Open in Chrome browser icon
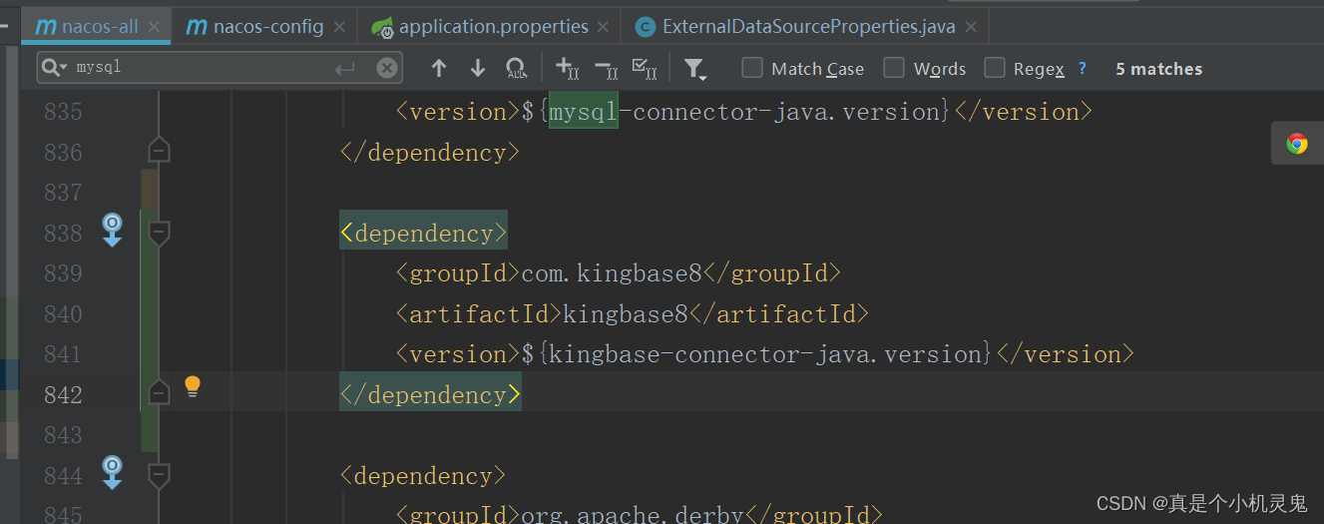The width and height of the screenshot is (1324, 524). coord(1297,144)
